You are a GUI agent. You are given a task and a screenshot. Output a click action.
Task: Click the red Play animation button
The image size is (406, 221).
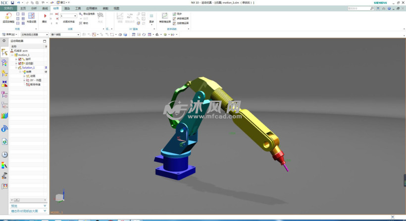(45, 16)
